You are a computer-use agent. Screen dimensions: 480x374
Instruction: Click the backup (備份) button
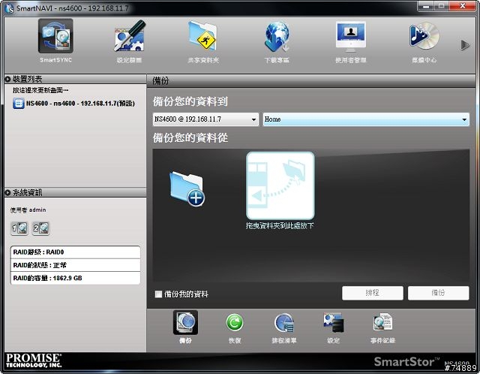pyautogui.click(x=438, y=293)
